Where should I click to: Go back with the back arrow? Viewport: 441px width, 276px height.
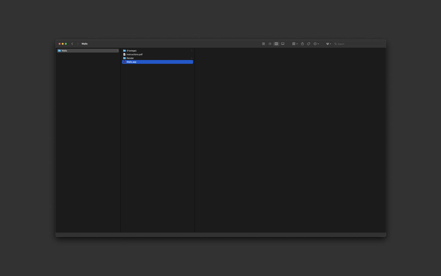(x=72, y=44)
